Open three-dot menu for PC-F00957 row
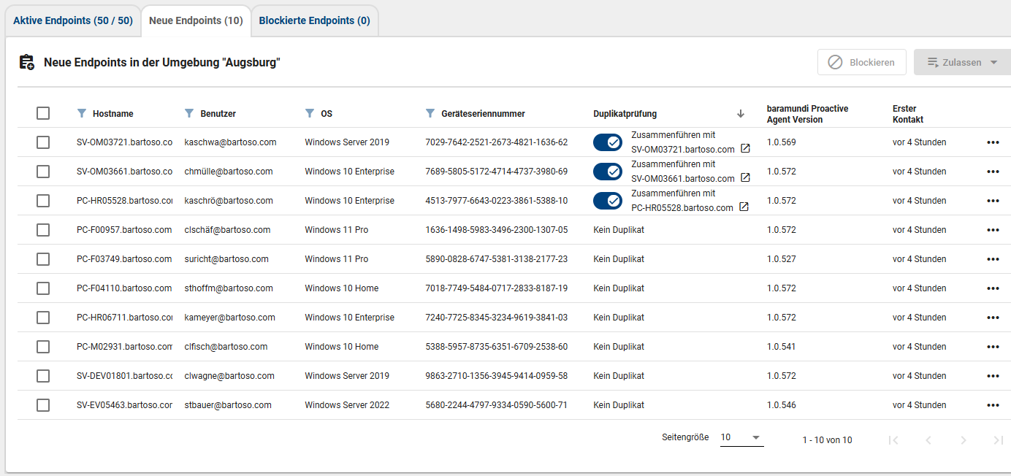This screenshot has width=1011, height=476. click(993, 230)
